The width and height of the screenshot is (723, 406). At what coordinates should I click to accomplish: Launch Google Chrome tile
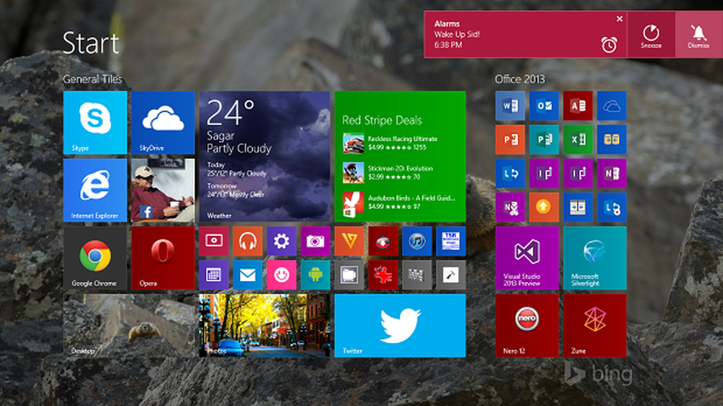tap(95, 258)
